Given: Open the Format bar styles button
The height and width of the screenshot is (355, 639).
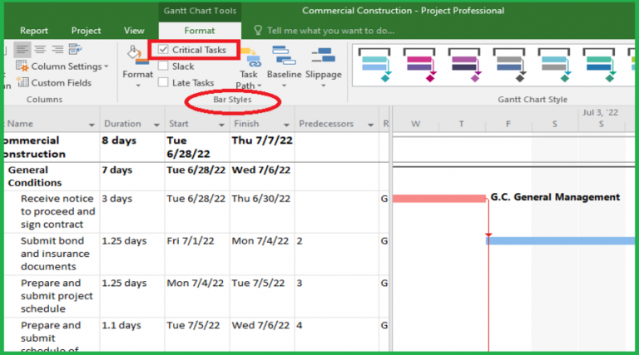Looking at the screenshot, I should click(x=138, y=66).
